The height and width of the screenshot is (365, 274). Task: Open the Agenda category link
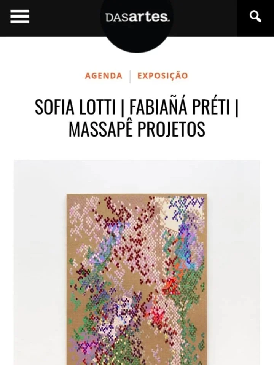[x=104, y=76]
